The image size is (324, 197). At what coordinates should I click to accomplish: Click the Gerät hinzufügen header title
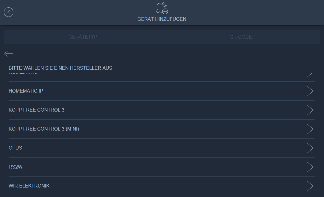[x=162, y=19]
